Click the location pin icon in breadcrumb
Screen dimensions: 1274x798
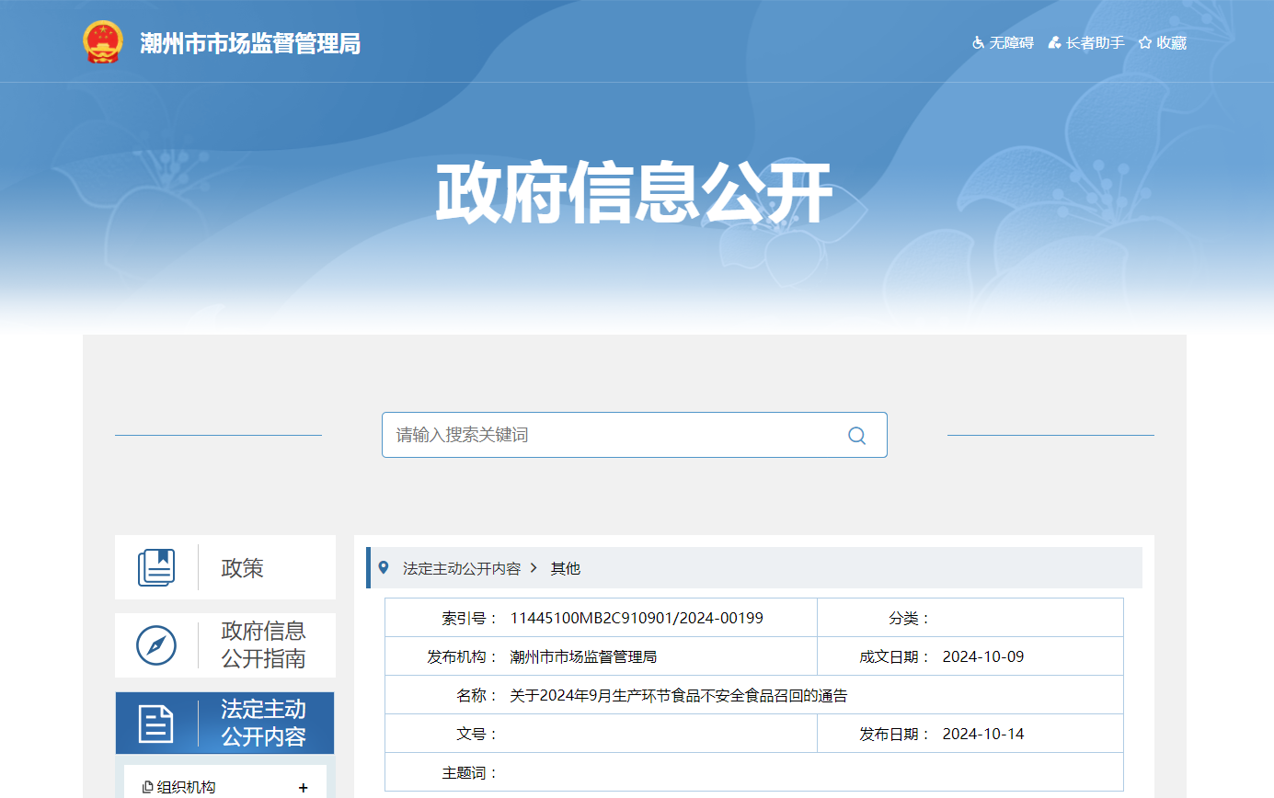pos(384,568)
